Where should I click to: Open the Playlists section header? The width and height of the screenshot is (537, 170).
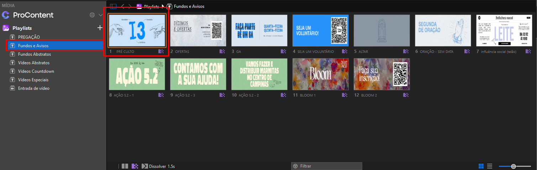22,28
